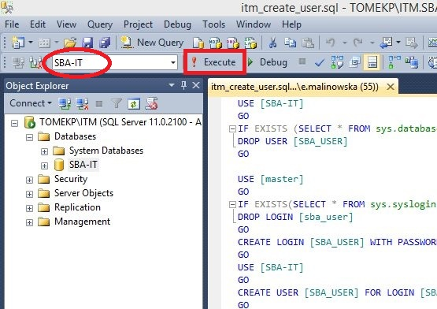Save the file with the floppy disk icon
Screen dimensions: 437x309
click(x=87, y=43)
